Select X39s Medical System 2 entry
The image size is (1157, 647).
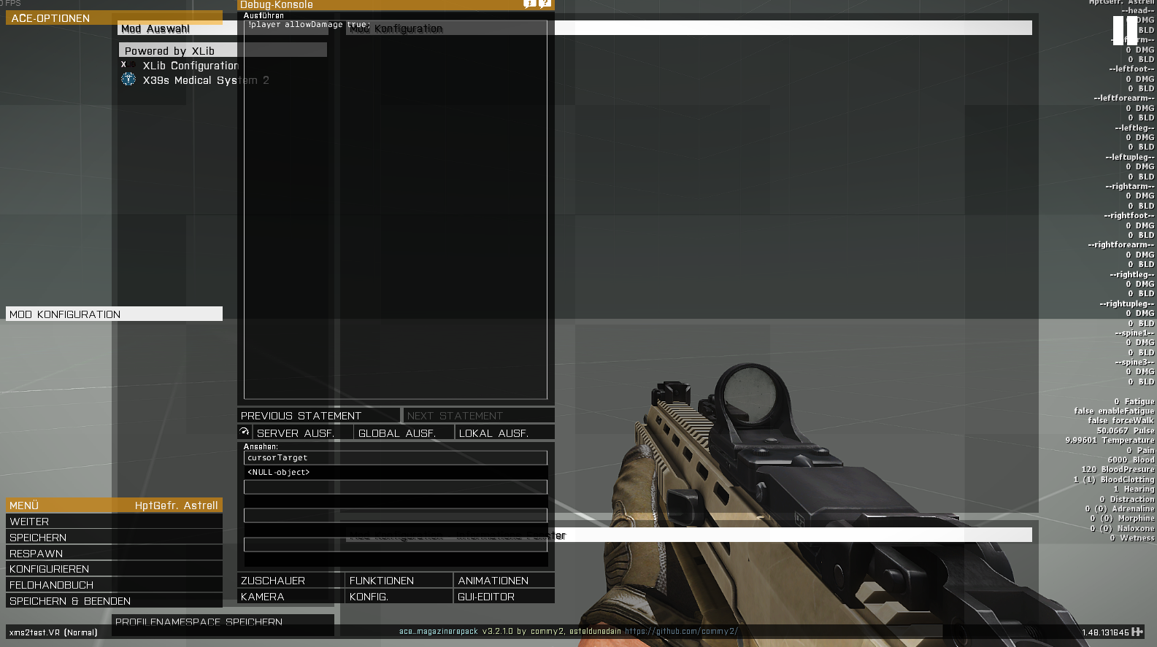click(206, 80)
